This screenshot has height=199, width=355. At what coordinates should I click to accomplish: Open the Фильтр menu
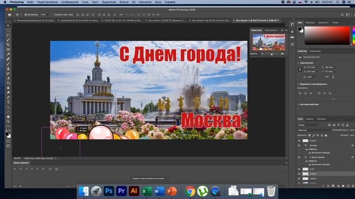(x=124, y=2)
